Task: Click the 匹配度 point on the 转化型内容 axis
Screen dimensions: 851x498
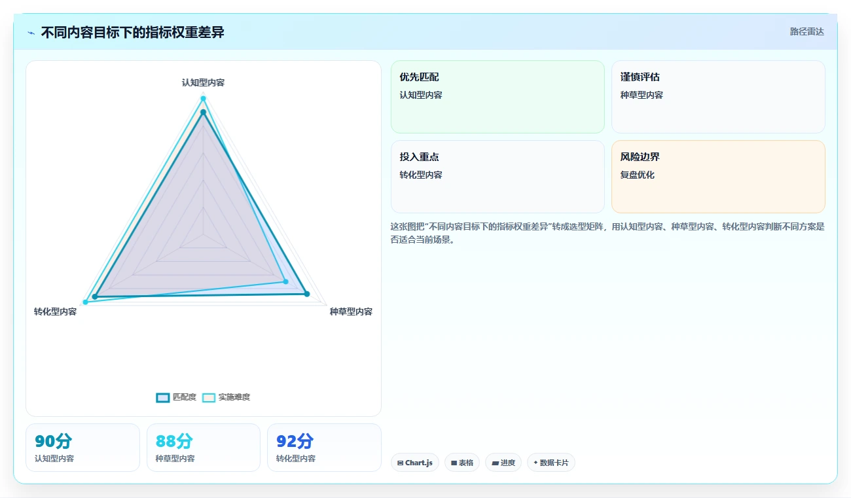Action: (95, 296)
